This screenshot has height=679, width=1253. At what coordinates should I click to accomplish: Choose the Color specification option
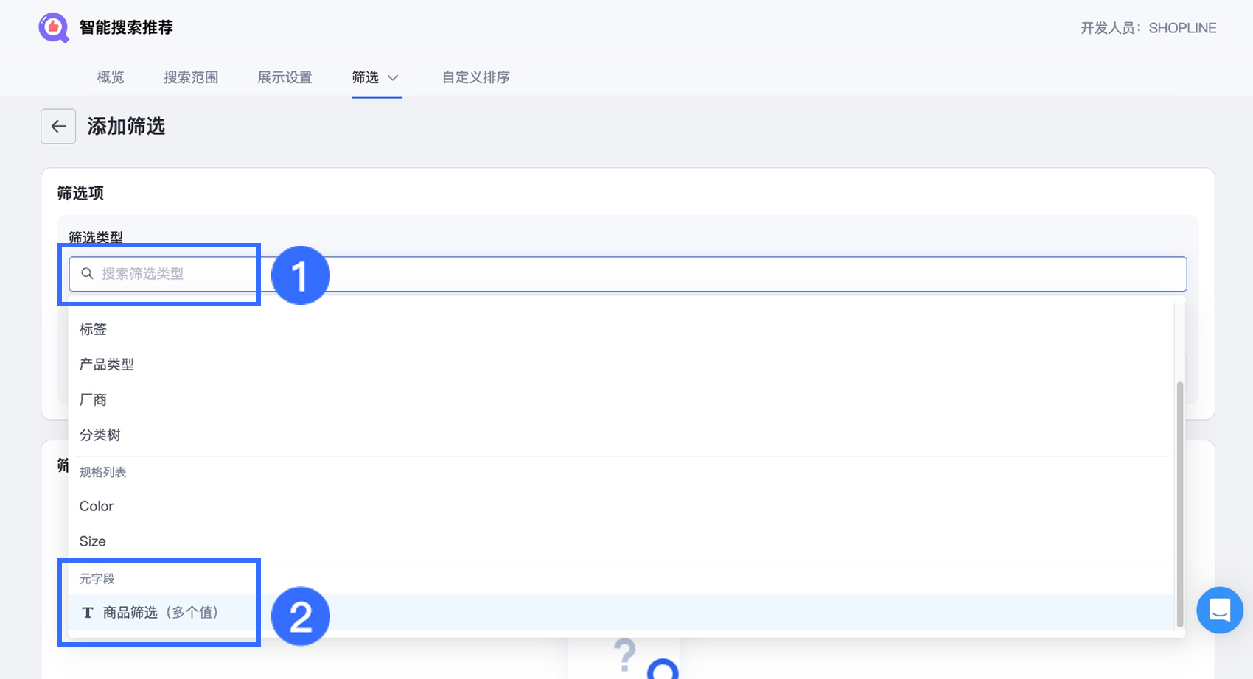point(97,506)
